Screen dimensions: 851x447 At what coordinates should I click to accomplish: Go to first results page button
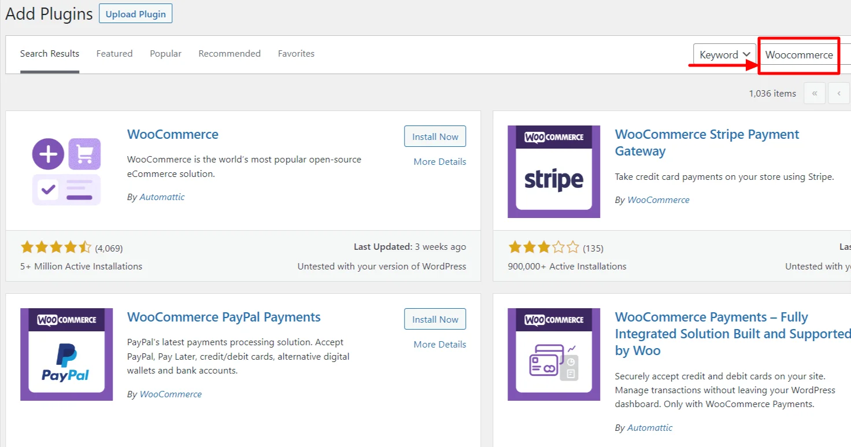(x=815, y=93)
